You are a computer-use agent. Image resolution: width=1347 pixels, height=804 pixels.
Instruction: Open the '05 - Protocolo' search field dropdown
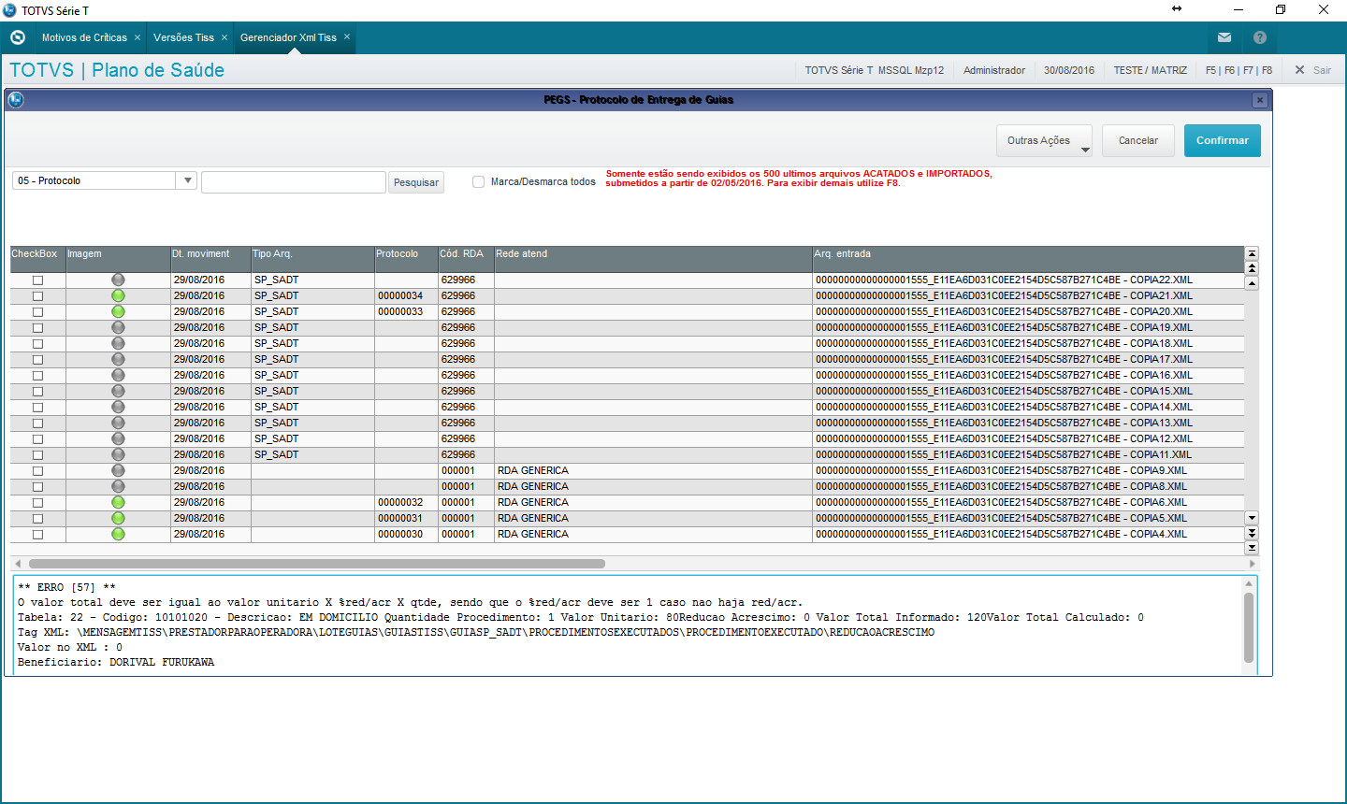[x=187, y=180]
